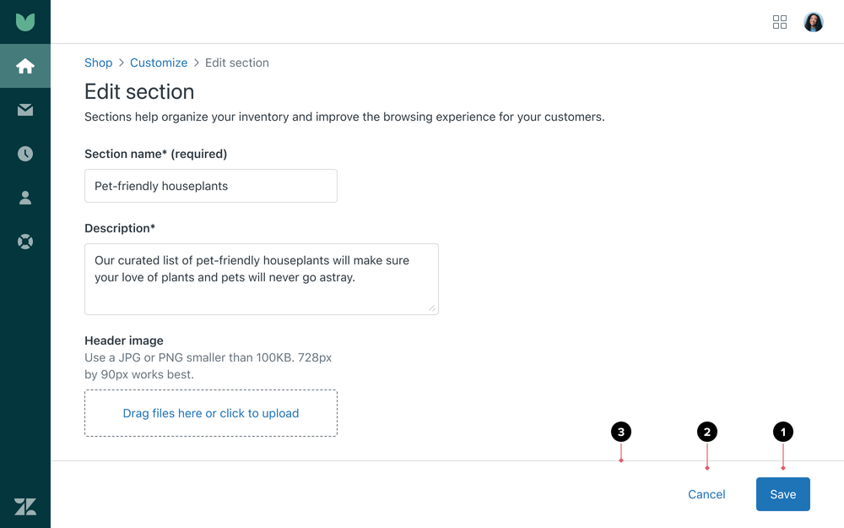The width and height of the screenshot is (844, 528).
Task: Go to the Home sidebar icon
Action: coord(25,66)
